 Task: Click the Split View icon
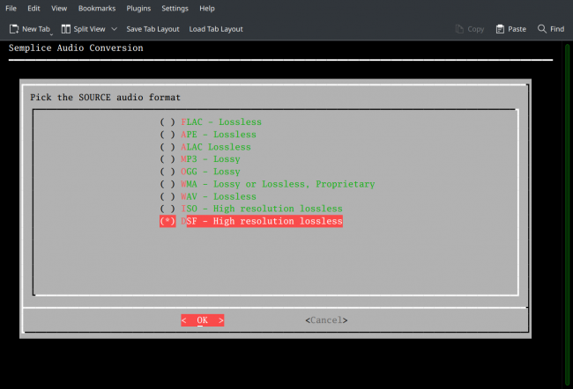tap(66, 29)
